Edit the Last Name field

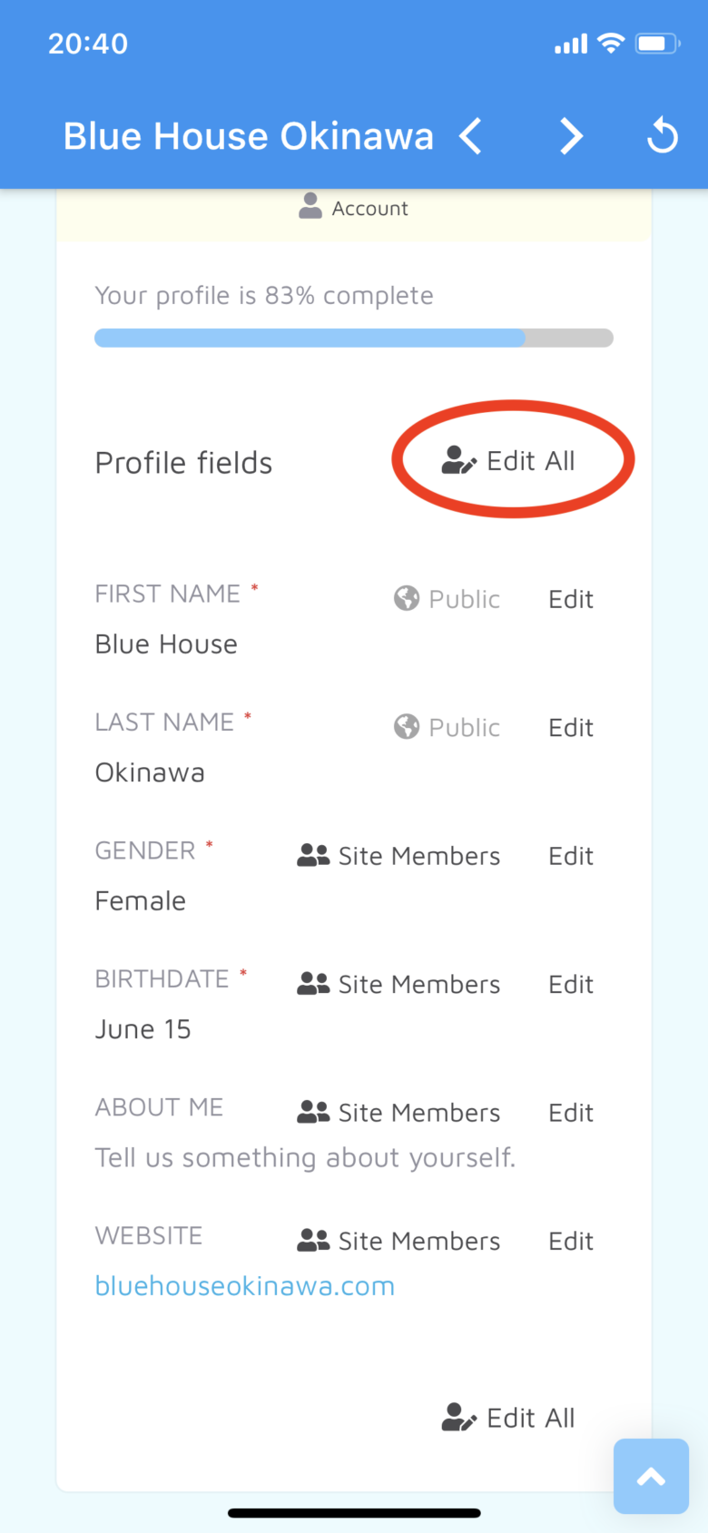(571, 727)
